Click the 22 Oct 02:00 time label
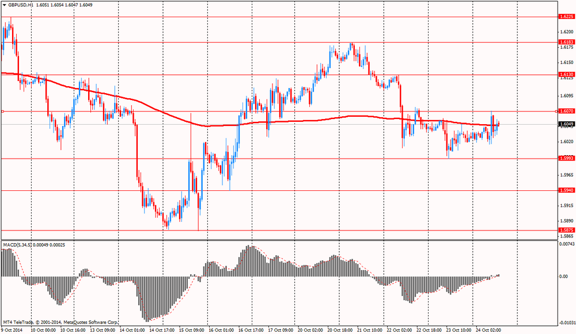The image size is (576, 334). coord(399,331)
